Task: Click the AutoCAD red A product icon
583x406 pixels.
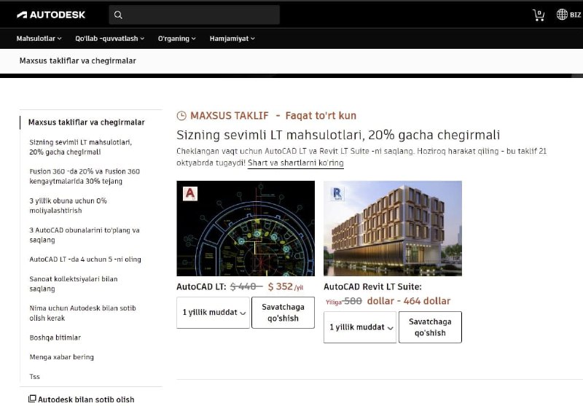Action: [190, 193]
